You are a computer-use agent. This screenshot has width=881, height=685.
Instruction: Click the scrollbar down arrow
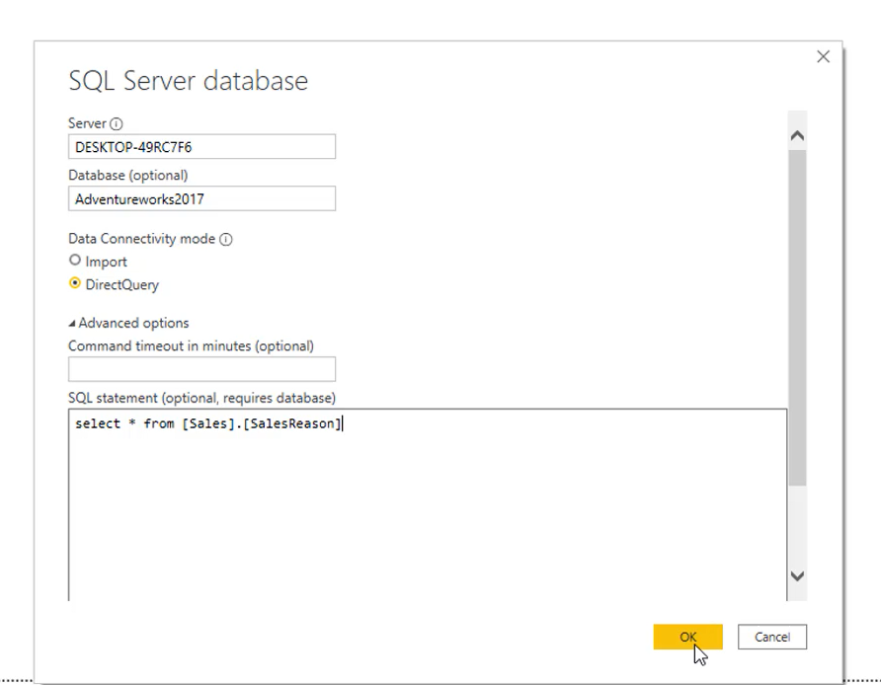click(x=797, y=576)
